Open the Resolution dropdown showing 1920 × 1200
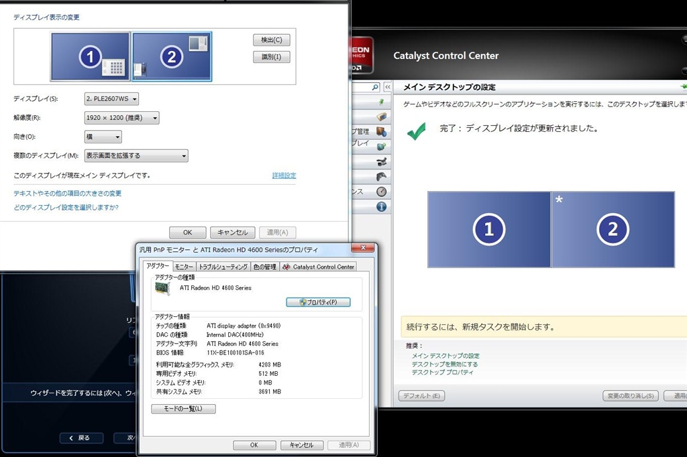 pyautogui.click(x=122, y=118)
